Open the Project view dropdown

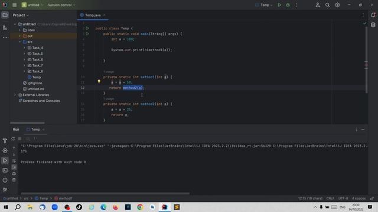click(x=21, y=15)
